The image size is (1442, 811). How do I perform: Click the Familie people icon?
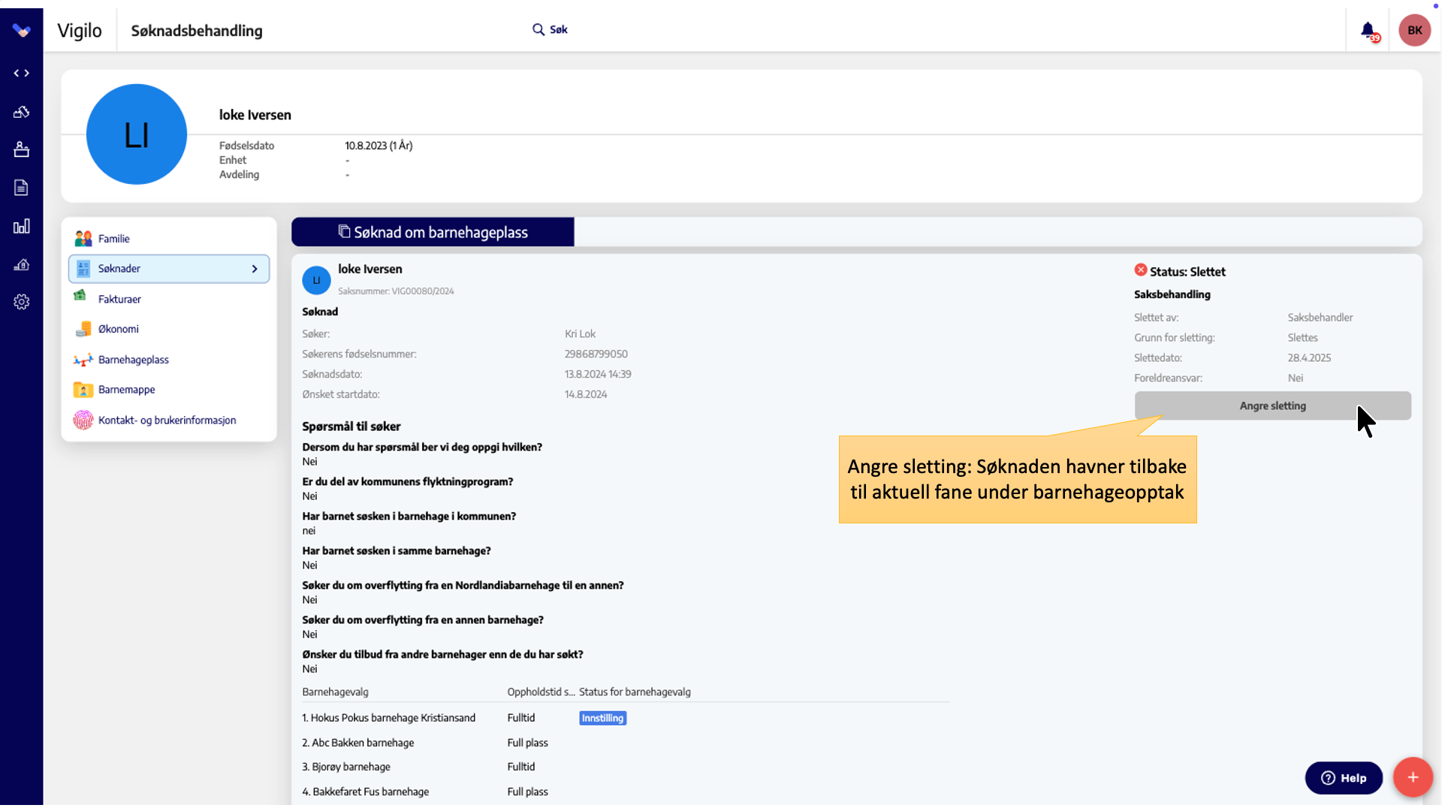tap(83, 239)
